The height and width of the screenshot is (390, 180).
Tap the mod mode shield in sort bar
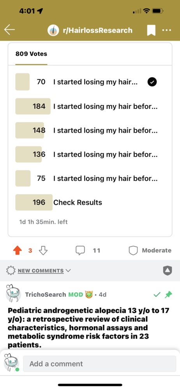tap(167, 270)
